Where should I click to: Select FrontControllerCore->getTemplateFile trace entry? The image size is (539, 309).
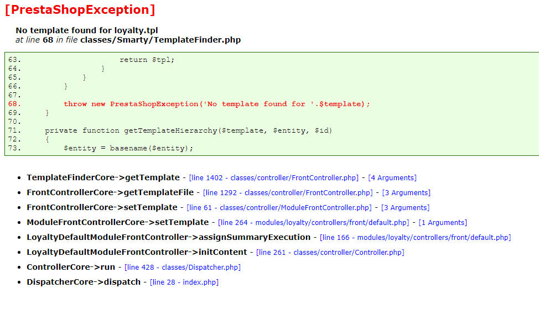(110, 192)
